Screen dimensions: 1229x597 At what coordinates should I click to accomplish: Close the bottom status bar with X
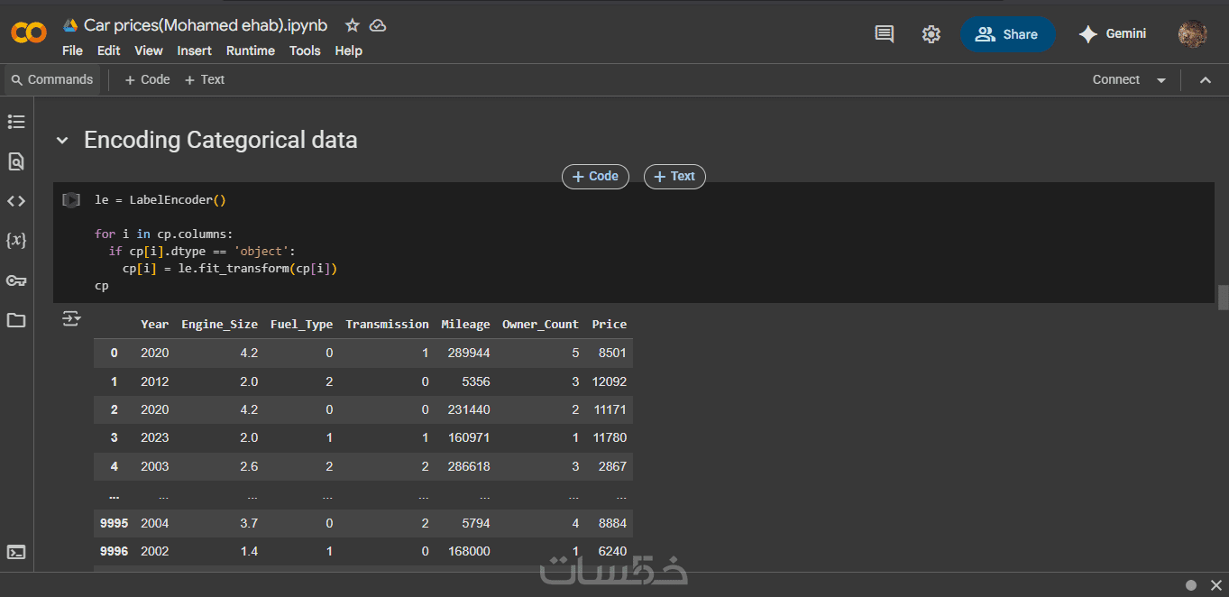(x=1215, y=584)
